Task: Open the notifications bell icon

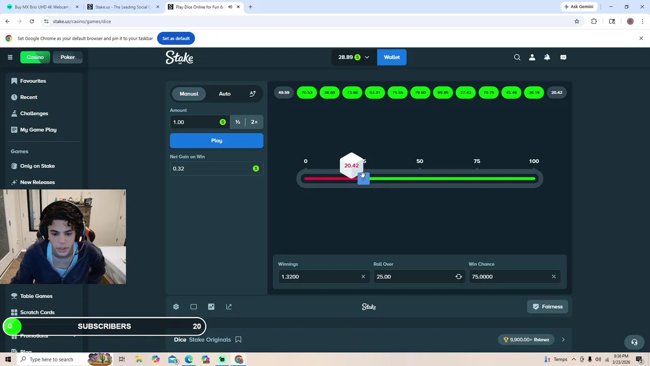Action: (x=547, y=57)
